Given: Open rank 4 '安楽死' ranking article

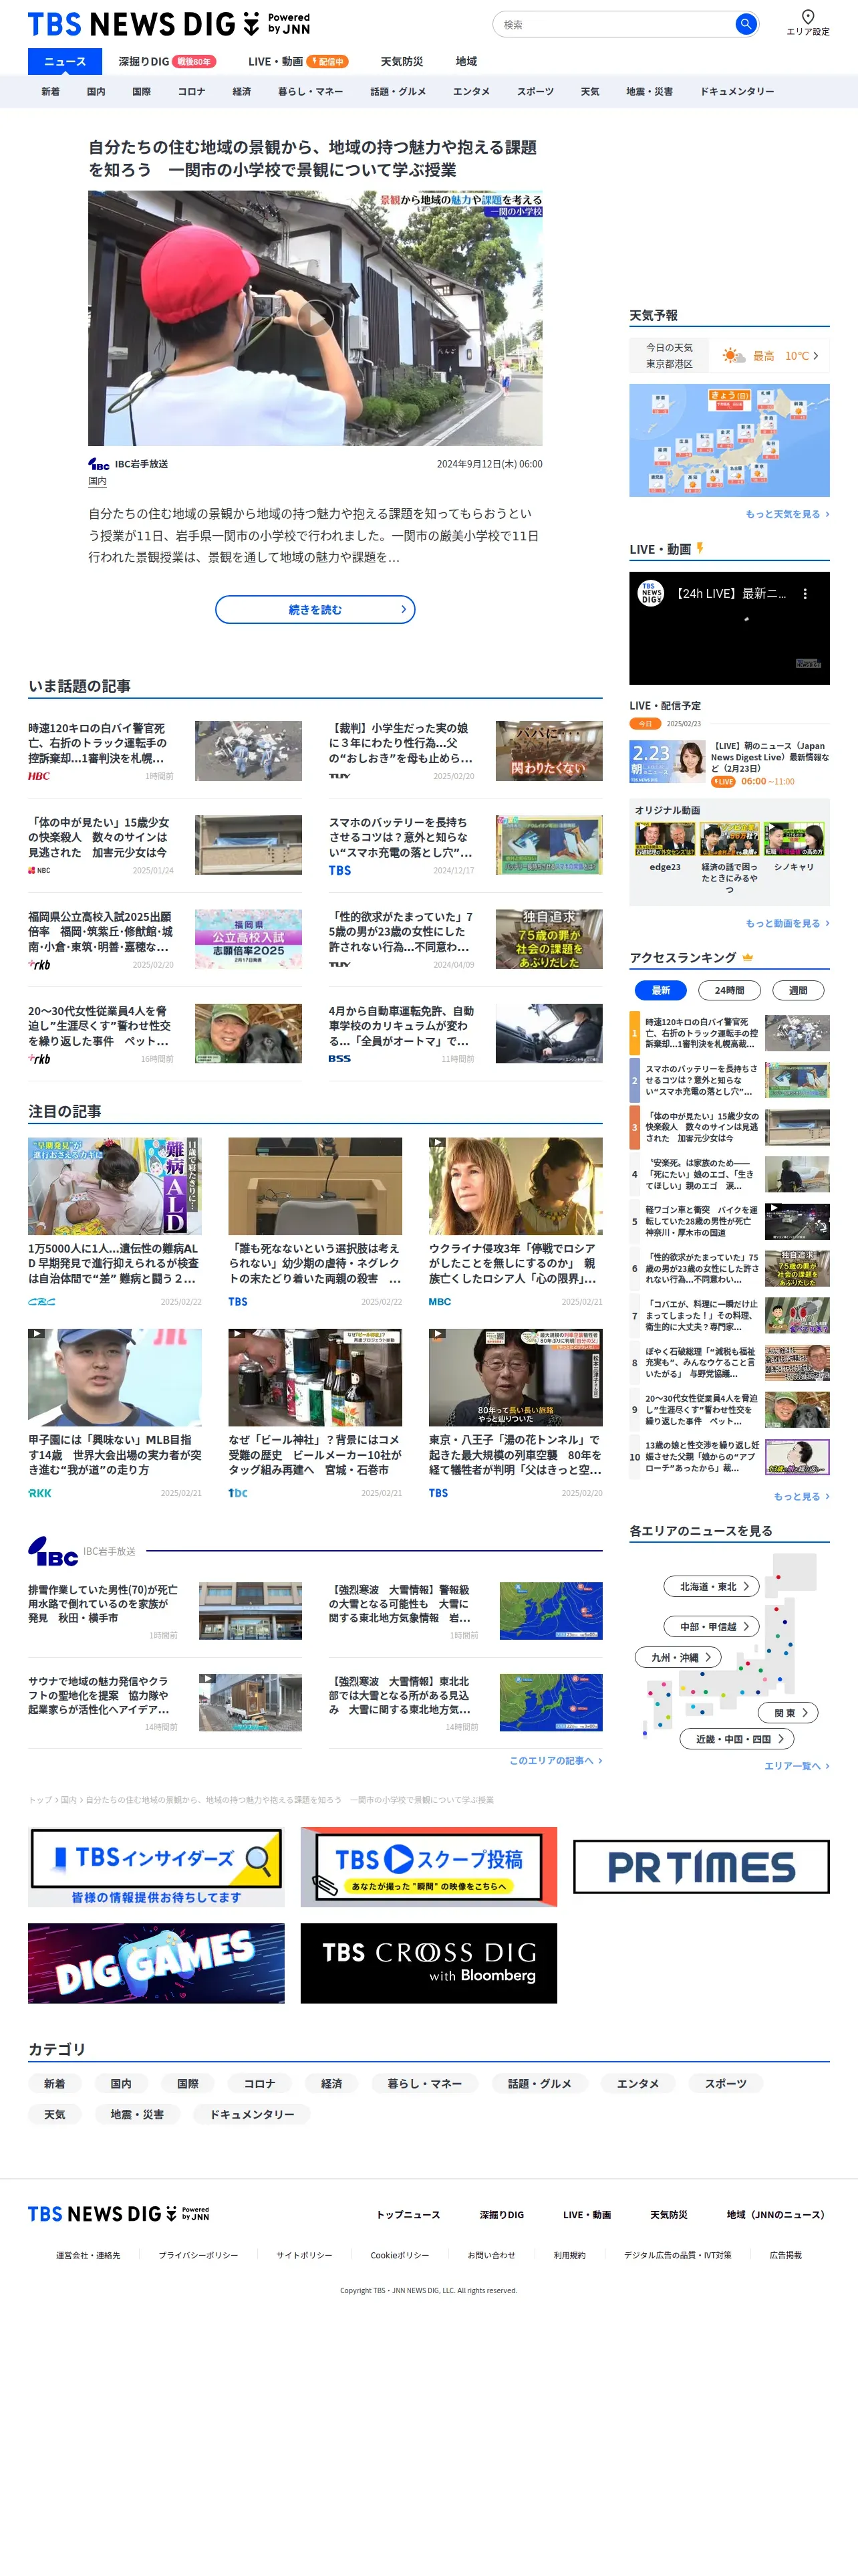Looking at the screenshot, I should 729,1174.
